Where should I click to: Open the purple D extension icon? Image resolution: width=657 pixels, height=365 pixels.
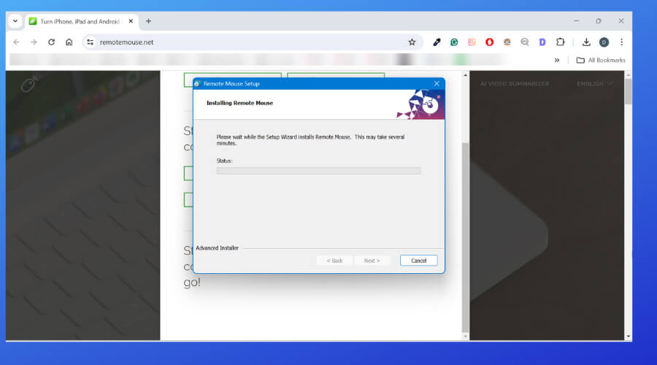[x=542, y=42]
